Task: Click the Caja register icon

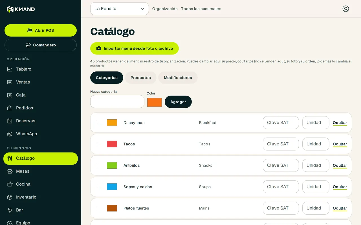Action: point(10,95)
